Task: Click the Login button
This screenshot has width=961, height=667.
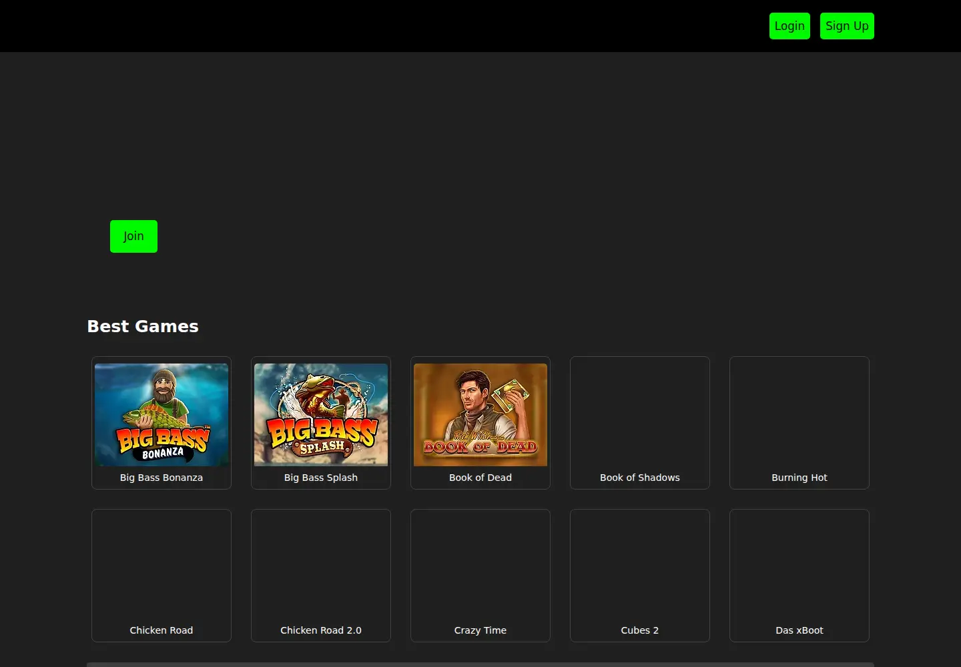Action: [789, 26]
